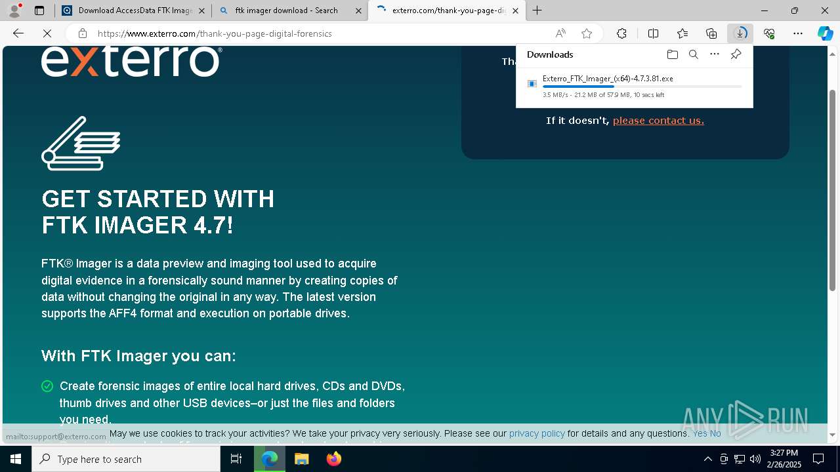Decline cookies with No

715,433
